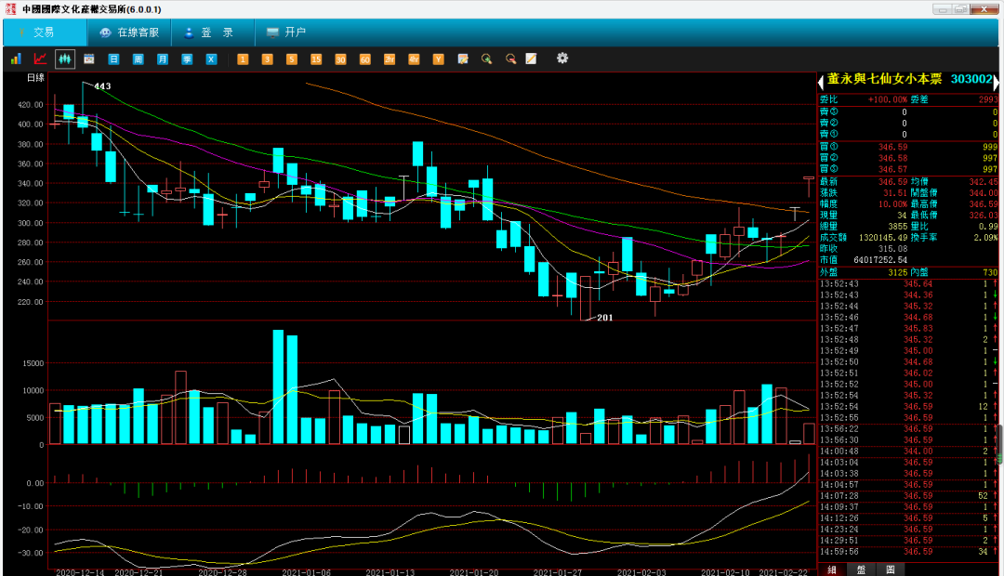The image size is (1004, 576).
Task: Click the 201 low price marker
Action: tap(605, 318)
